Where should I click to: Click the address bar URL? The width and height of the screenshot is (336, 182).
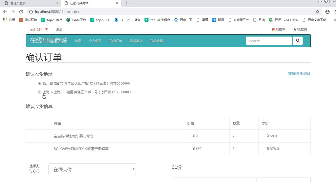[57, 12]
